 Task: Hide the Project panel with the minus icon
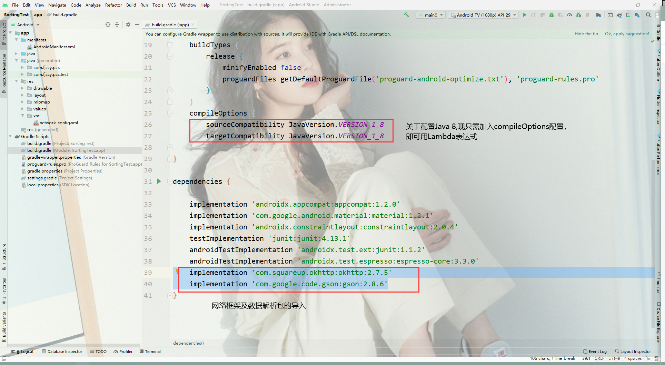pos(137,24)
